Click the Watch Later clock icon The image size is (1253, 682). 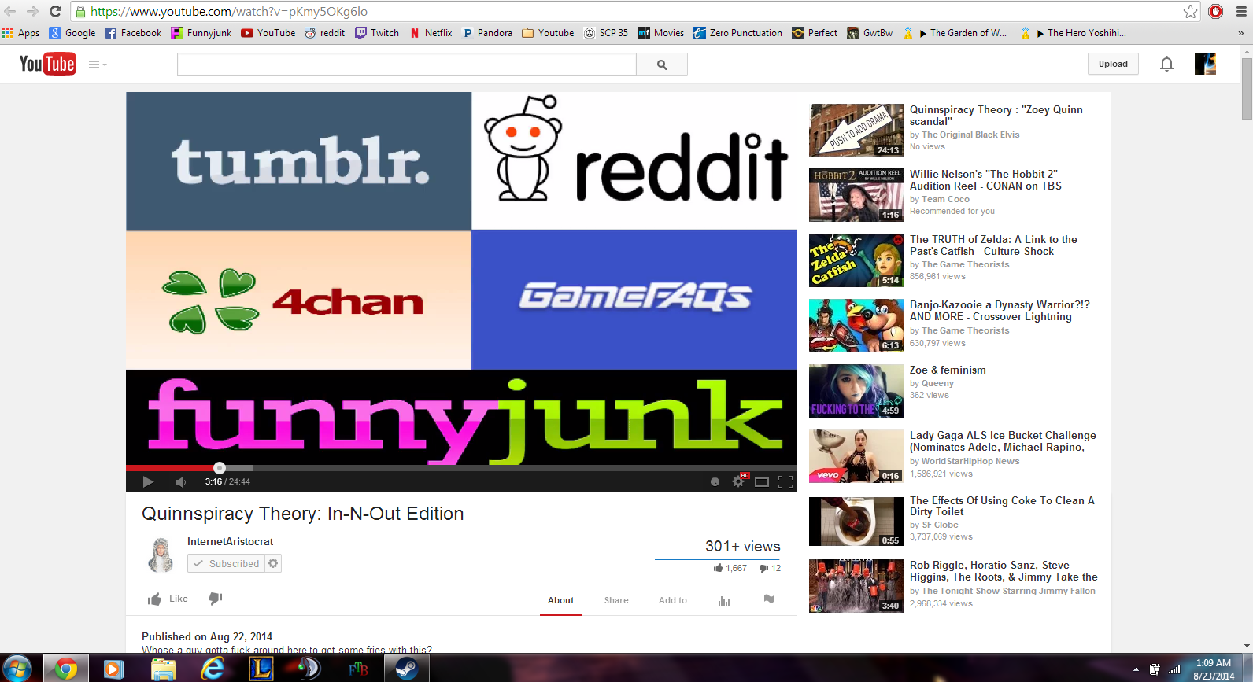point(715,481)
